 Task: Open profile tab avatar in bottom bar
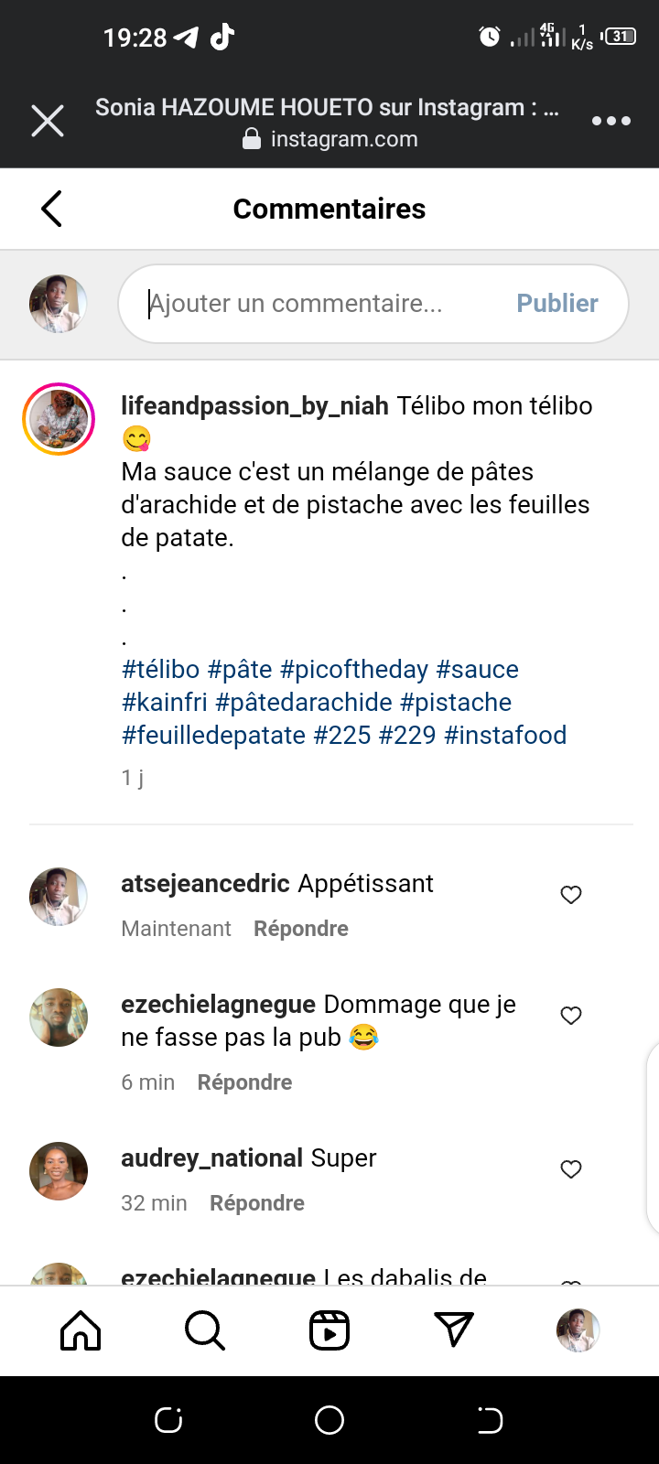tap(578, 1330)
